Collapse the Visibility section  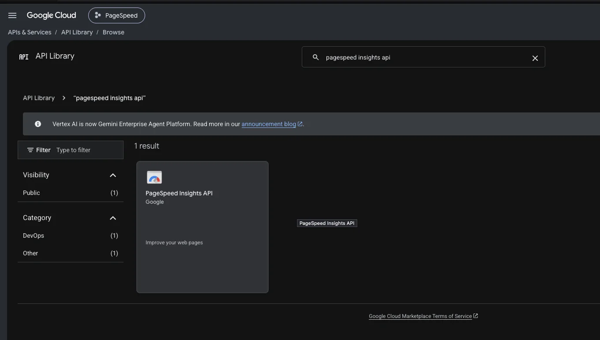click(113, 175)
